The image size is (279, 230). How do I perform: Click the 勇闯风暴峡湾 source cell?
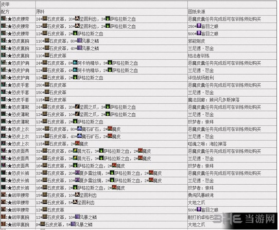(x=232, y=196)
